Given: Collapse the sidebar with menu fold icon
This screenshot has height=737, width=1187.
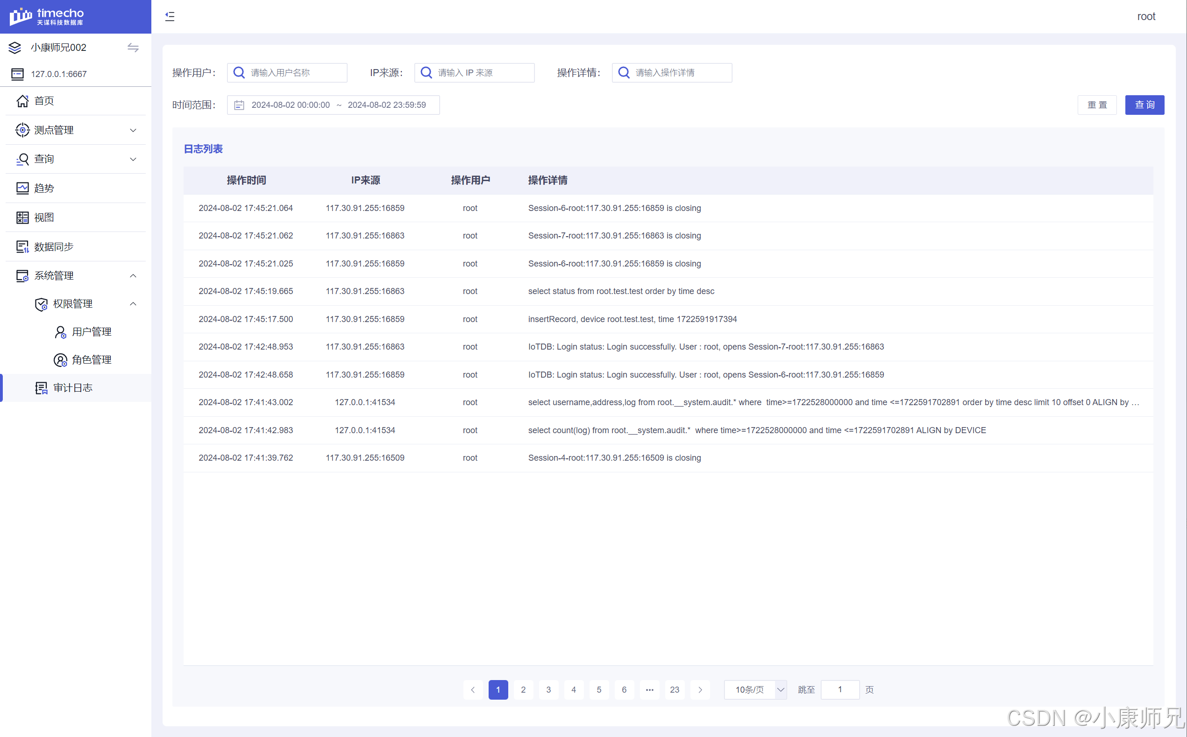Looking at the screenshot, I should click(x=170, y=17).
